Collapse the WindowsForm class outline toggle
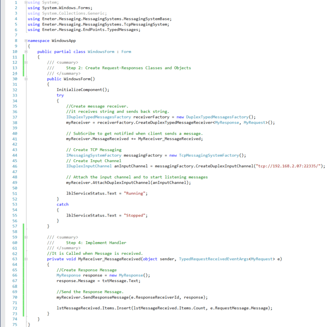This screenshot has height=327, width=326. coord(26,51)
